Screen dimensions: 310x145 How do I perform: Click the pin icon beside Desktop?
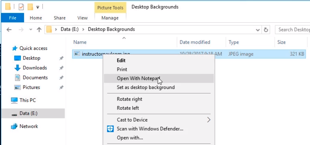click(61, 58)
